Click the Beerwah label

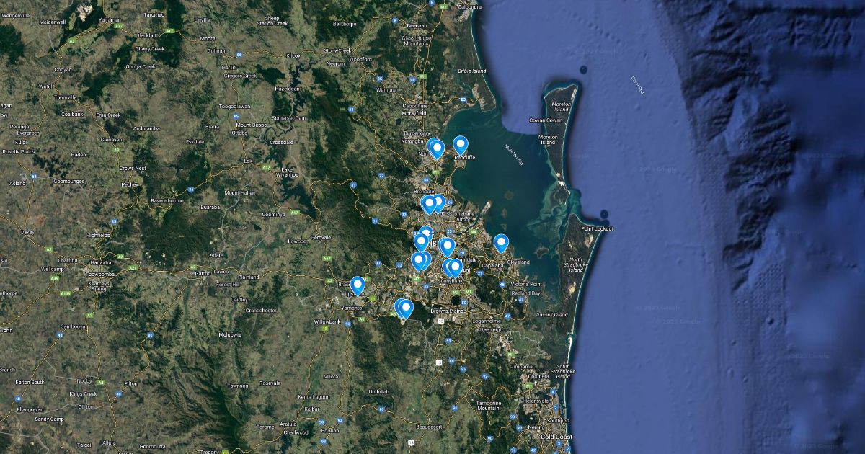pyautogui.click(x=417, y=25)
